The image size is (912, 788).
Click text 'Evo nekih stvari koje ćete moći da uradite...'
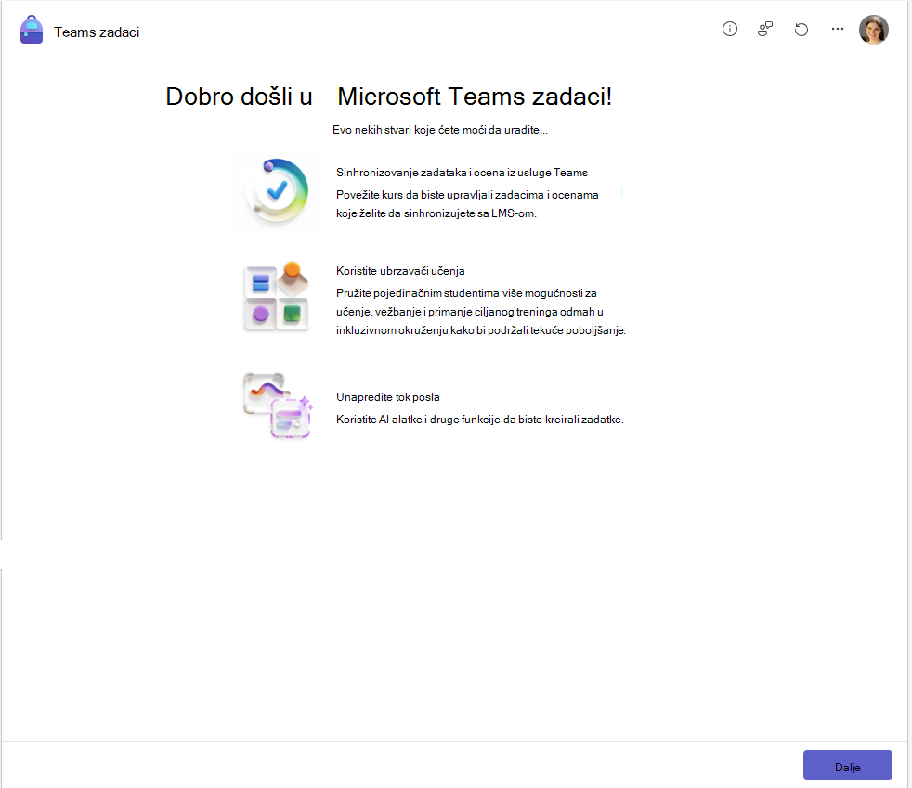(x=439, y=130)
